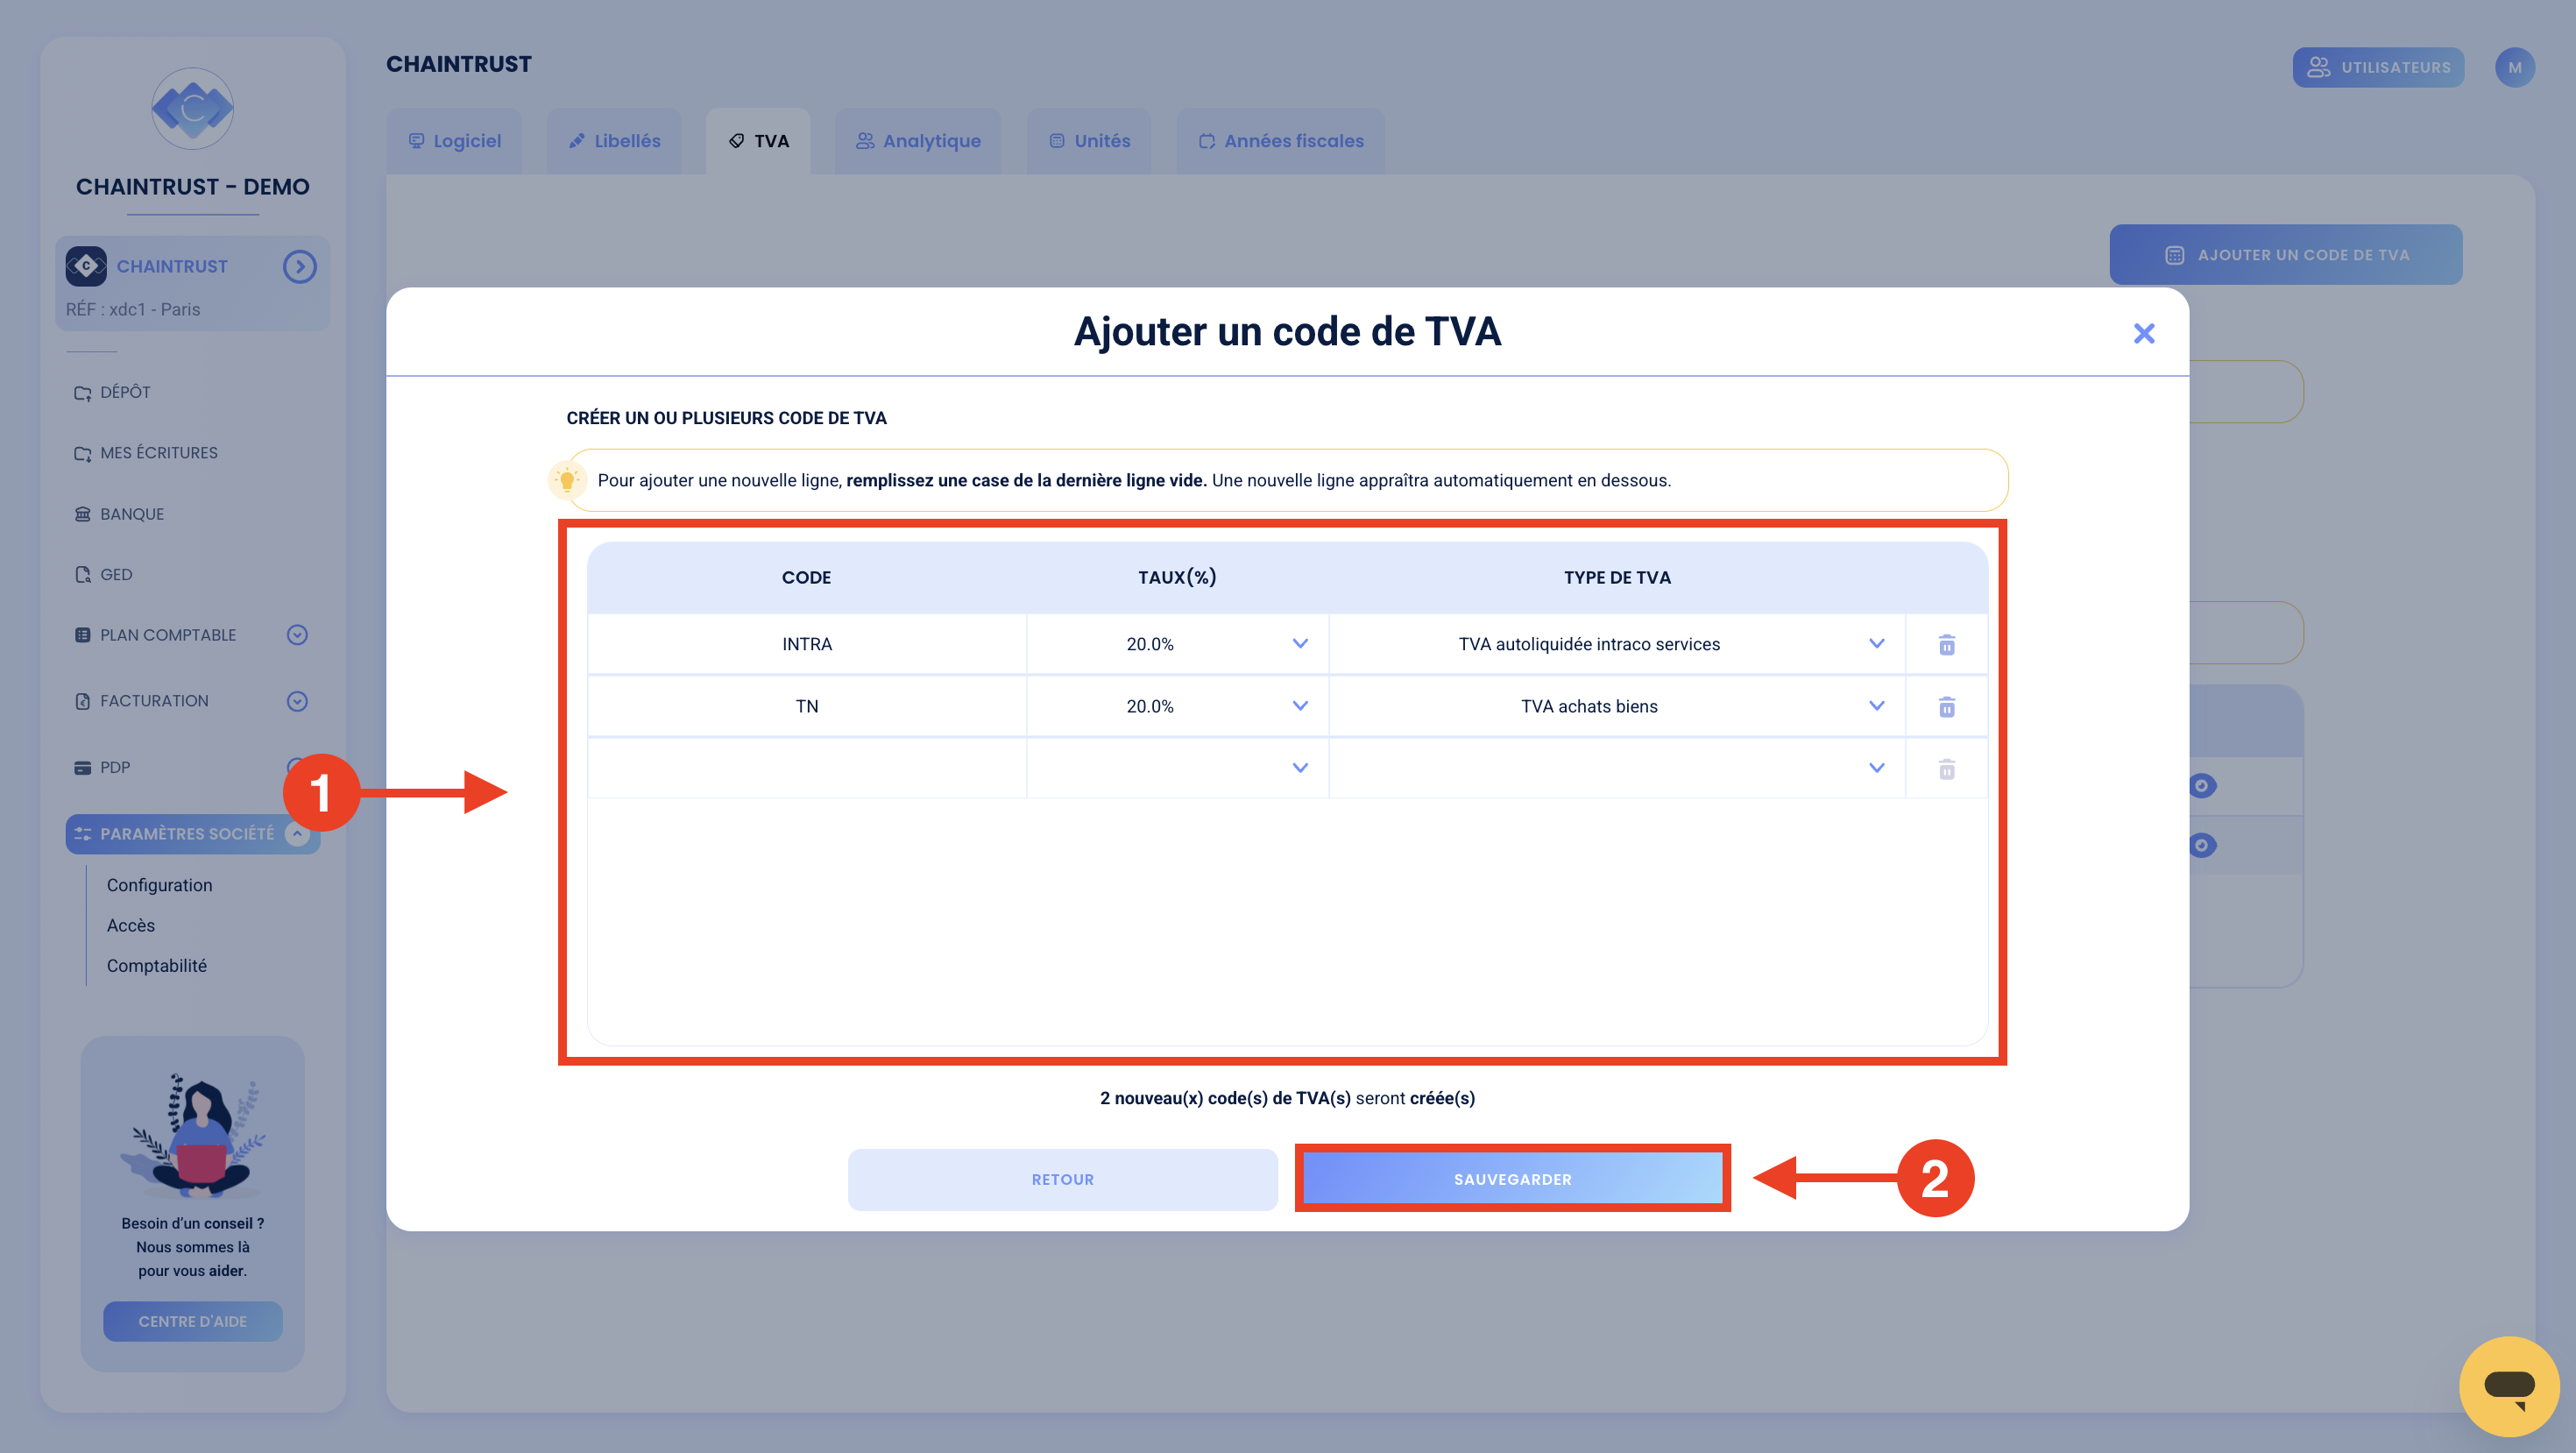Open the Dépôt sidebar item
The height and width of the screenshot is (1453, 2576).
pos(124,392)
